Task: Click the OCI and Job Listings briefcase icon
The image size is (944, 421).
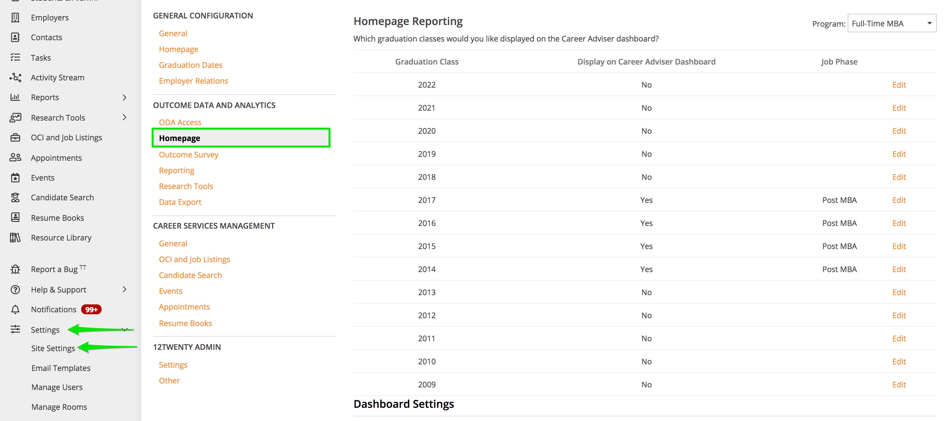Action: tap(15, 137)
